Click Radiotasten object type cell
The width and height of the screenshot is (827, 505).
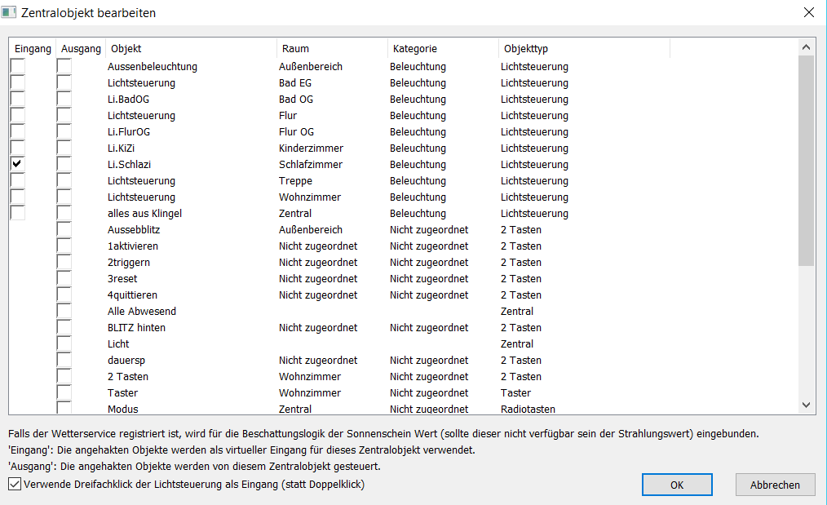(528, 409)
